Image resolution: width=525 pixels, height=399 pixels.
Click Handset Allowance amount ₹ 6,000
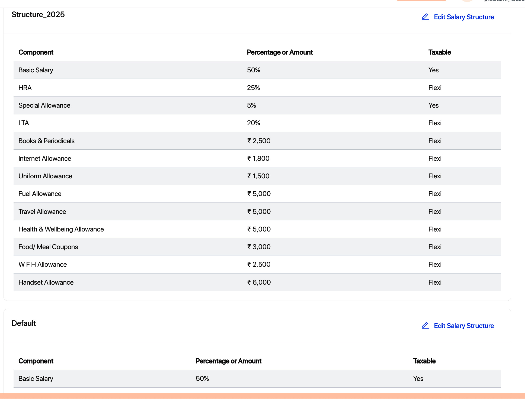[259, 282]
